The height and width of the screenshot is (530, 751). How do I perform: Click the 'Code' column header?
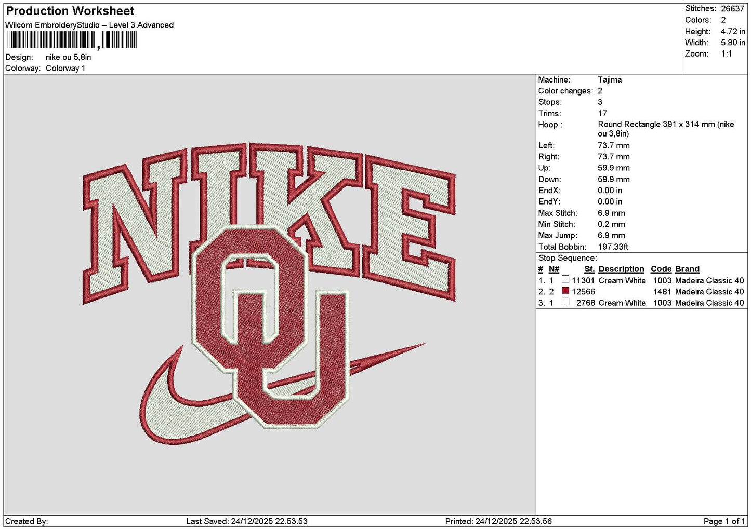tap(661, 269)
